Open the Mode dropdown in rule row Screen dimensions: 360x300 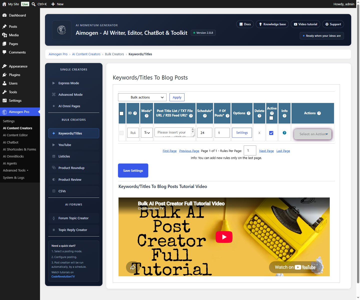[x=147, y=133]
